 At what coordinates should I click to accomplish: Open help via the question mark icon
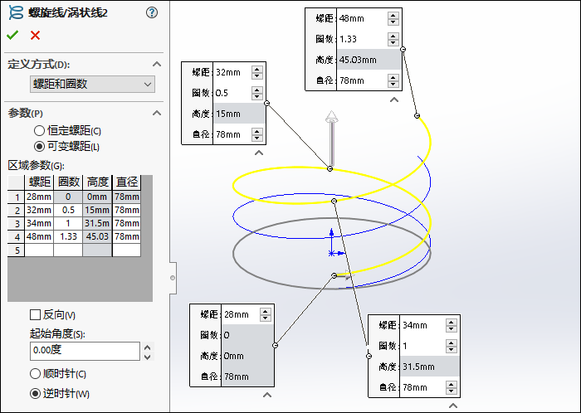[x=152, y=12]
